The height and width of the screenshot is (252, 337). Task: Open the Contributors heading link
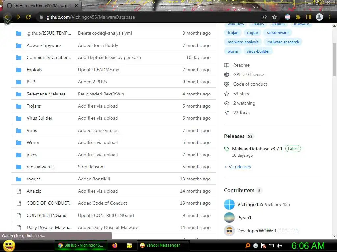tap(239, 190)
